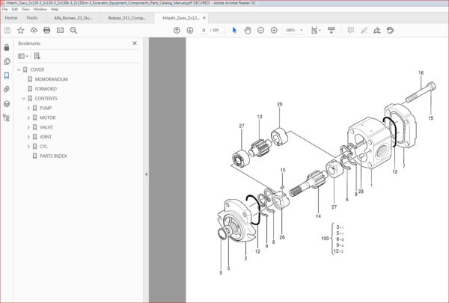Select the MOTOR bookmark label

point(48,117)
